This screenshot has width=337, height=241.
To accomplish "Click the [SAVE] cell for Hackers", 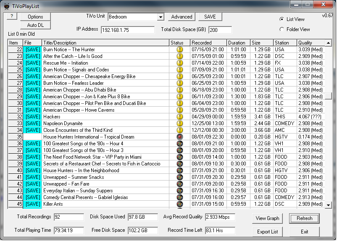I will click(x=32, y=117).
